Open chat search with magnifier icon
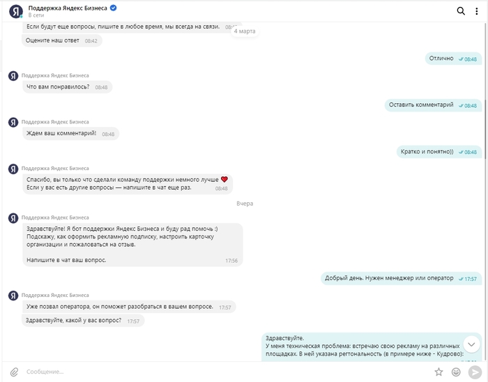The image size is (488, 382). [461, 11]
